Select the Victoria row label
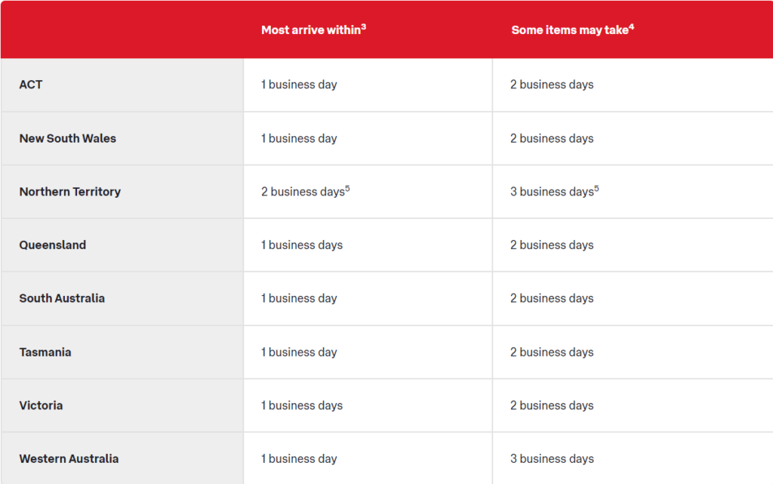 pos(41,405)
